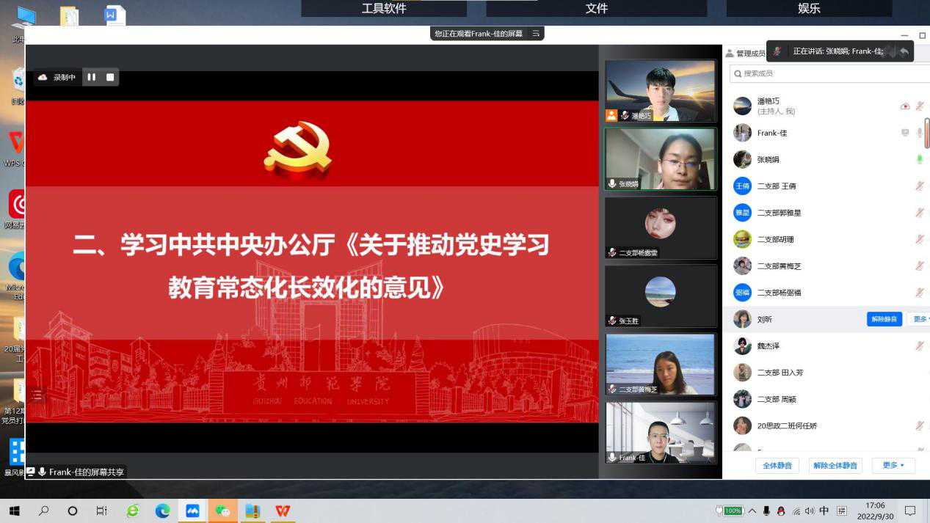930x523 pixels.
Task: Click 解除全体静音 to unmute everyone
Action: 835,466
